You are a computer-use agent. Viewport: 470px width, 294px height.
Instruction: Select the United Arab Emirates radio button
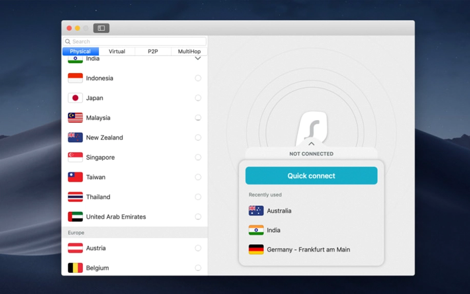[198, 217]
